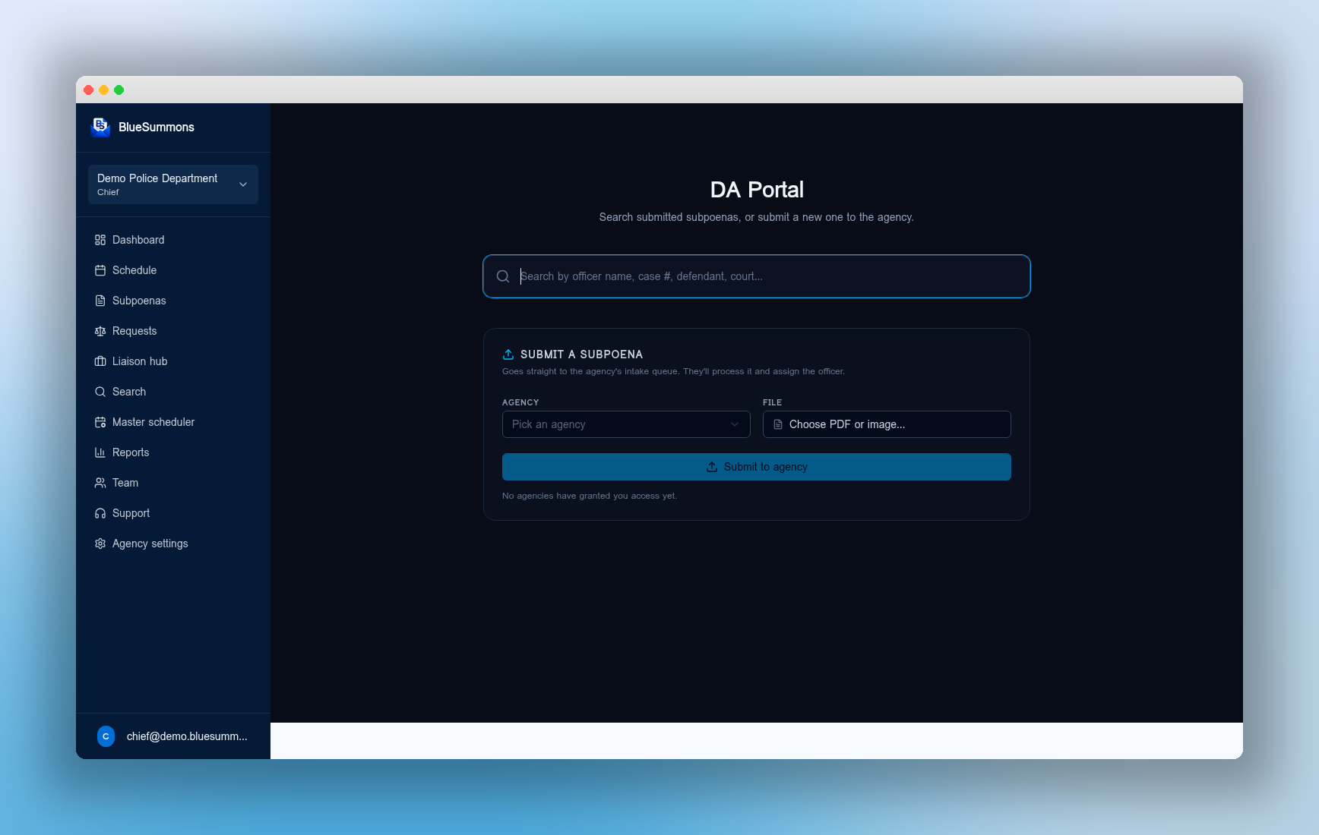The height and width of the screenshot is (835, 1319).
Task: Click the file icon in Choose PDF field
Action: click(x=778, y=424)
